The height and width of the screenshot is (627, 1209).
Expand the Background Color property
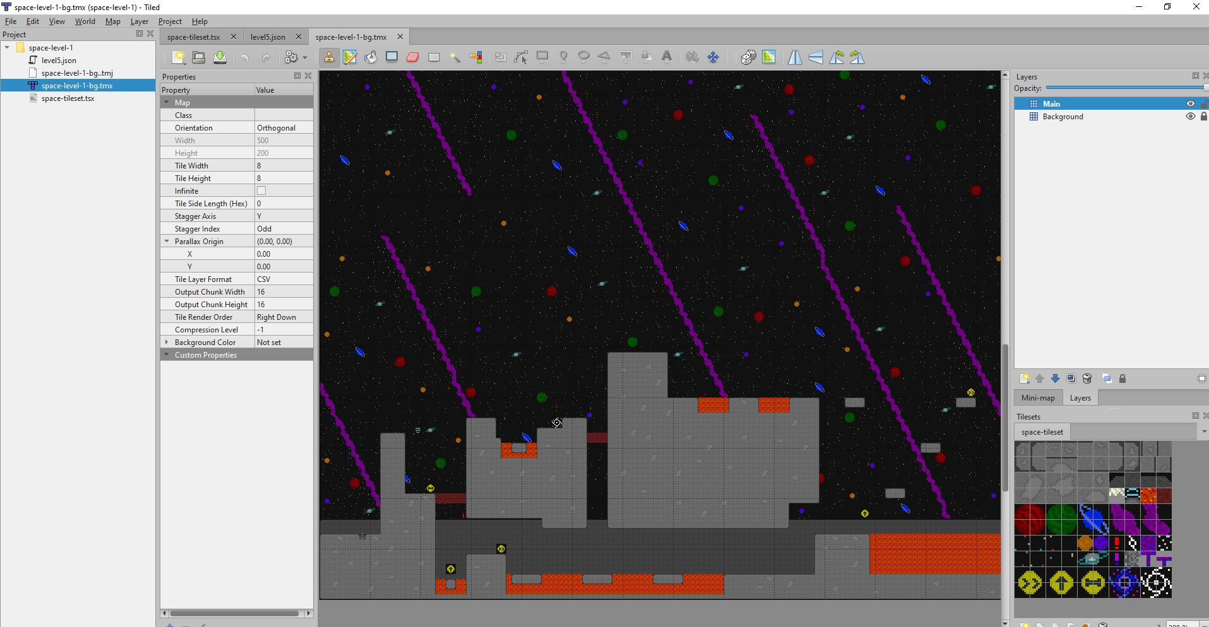(167, 343)
